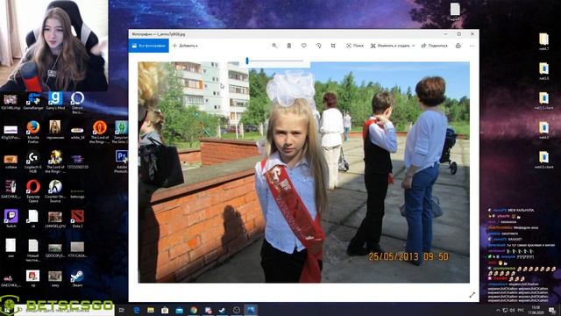The height and width of the screenshot is (316, 561).
Task: Click the Search (Поиск) button
Action: (x=355, y=46)
